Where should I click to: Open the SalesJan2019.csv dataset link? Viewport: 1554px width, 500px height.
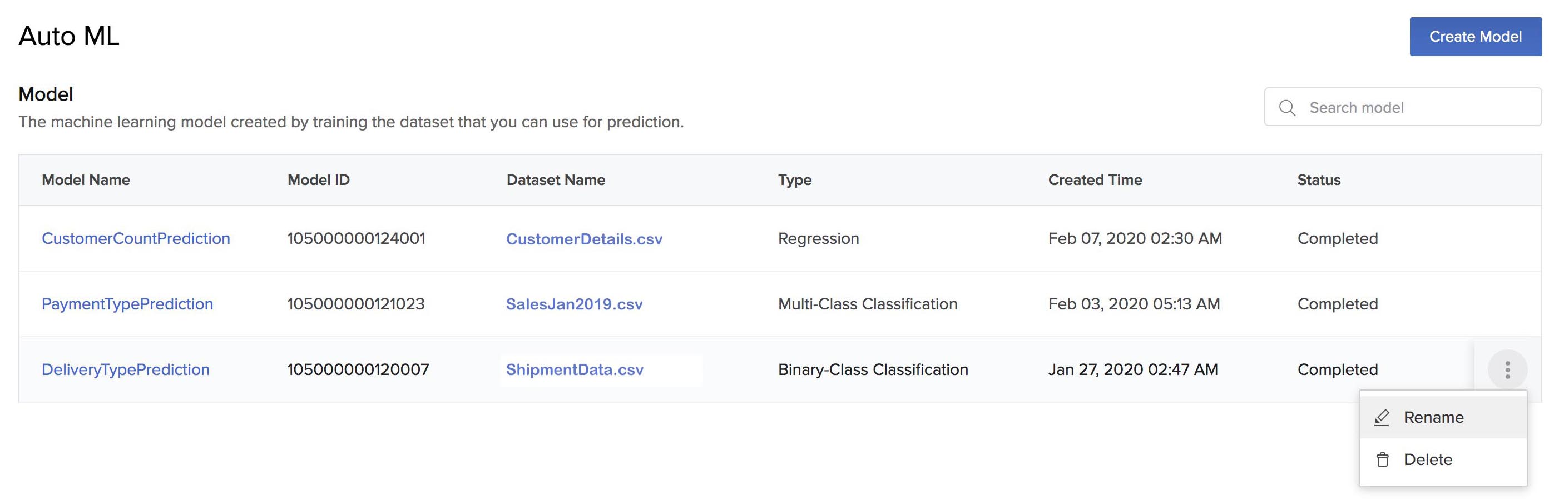(575, 304)
